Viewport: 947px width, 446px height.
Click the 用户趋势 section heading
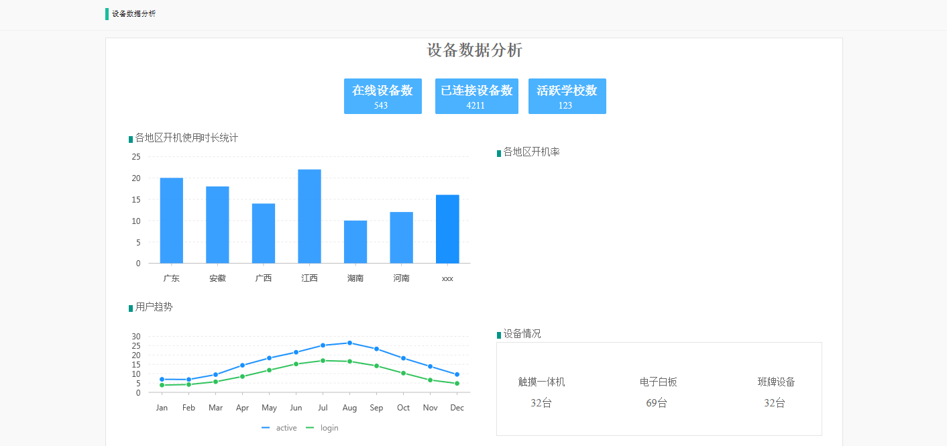pos(154,307)
